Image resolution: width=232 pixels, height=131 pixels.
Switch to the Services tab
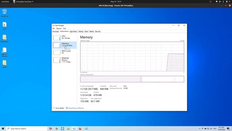tap(98, 32)
